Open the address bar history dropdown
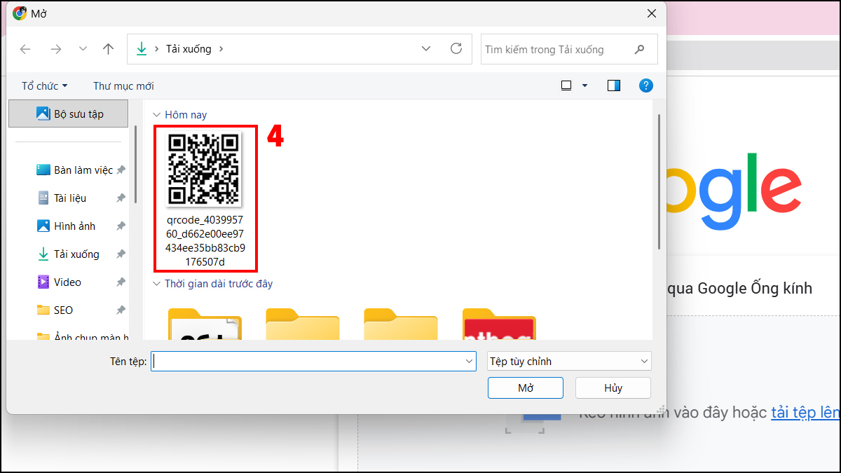The image size is (841, 473). click(x=426, y=49)
